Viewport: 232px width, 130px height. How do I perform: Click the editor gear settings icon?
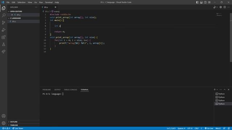(221, 7)
